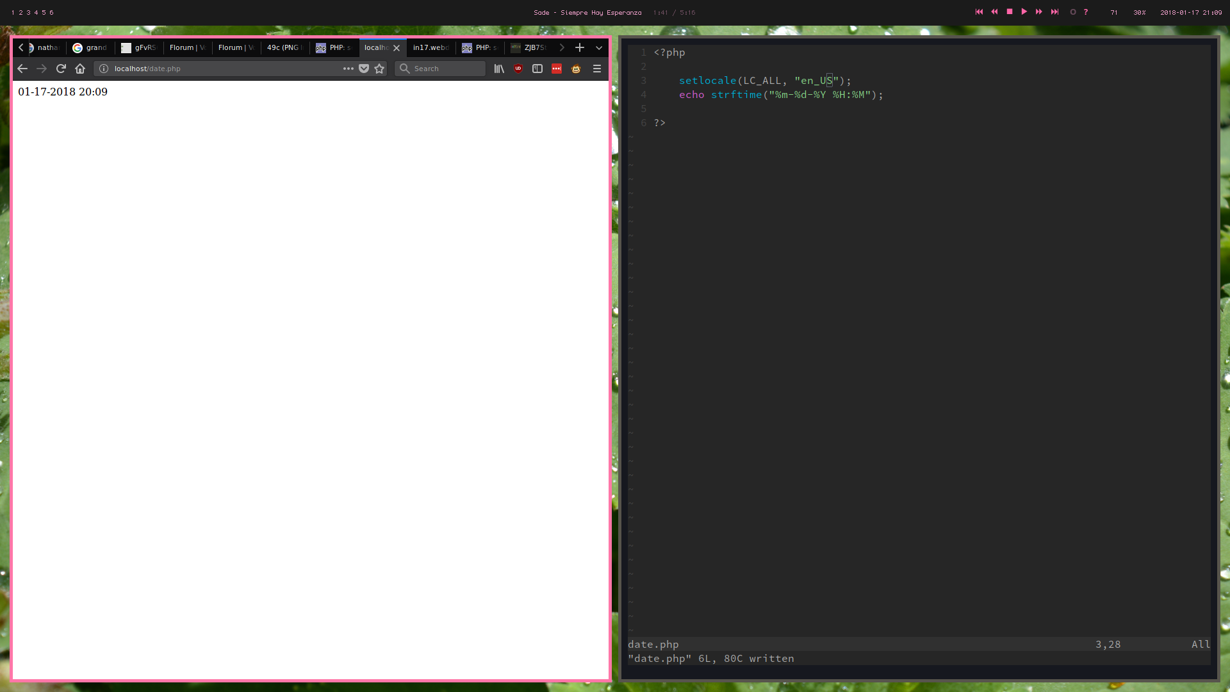Open the Tampermonkey monkey icon
This screenshot has height=692, width=1230.
576,69
